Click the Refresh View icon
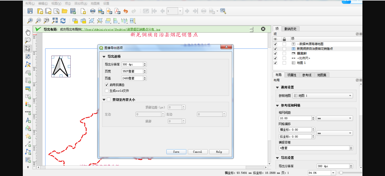This screenshot has width=385, height=176. click(x=63, y=21)
